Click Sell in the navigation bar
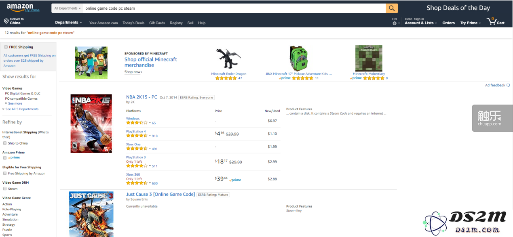This screenshot has height=237, width=513. click(x=190, y=23)
